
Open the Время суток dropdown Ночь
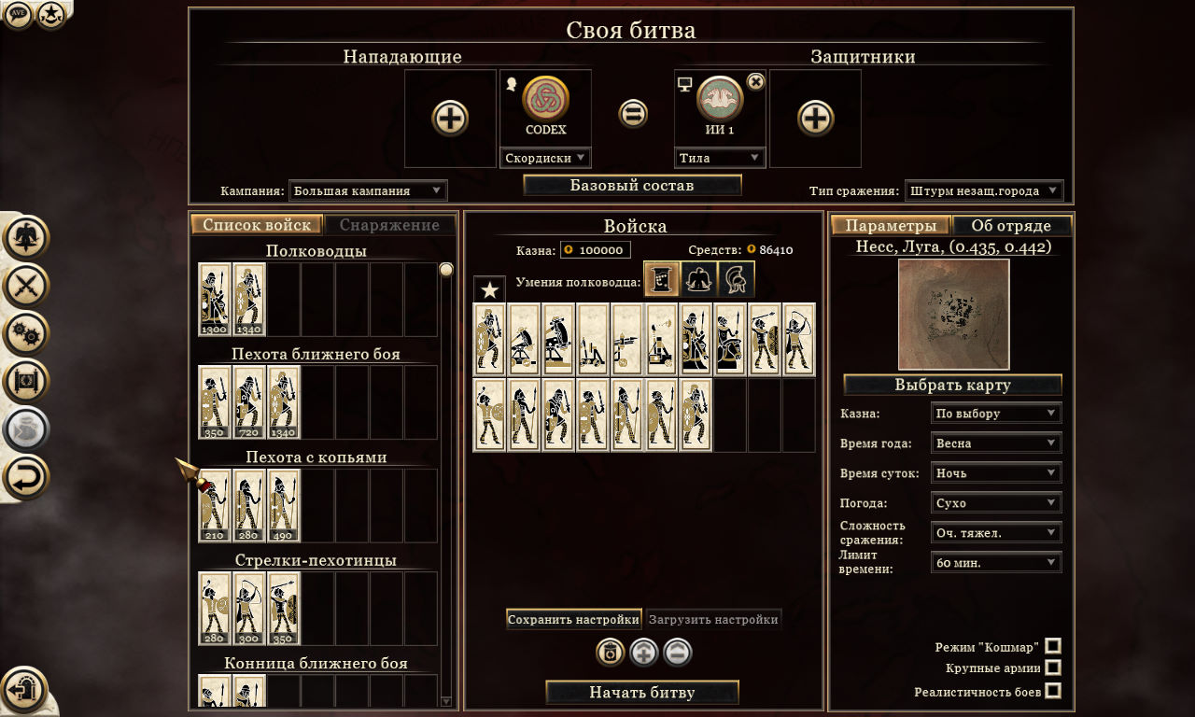[x=996, y=472]
